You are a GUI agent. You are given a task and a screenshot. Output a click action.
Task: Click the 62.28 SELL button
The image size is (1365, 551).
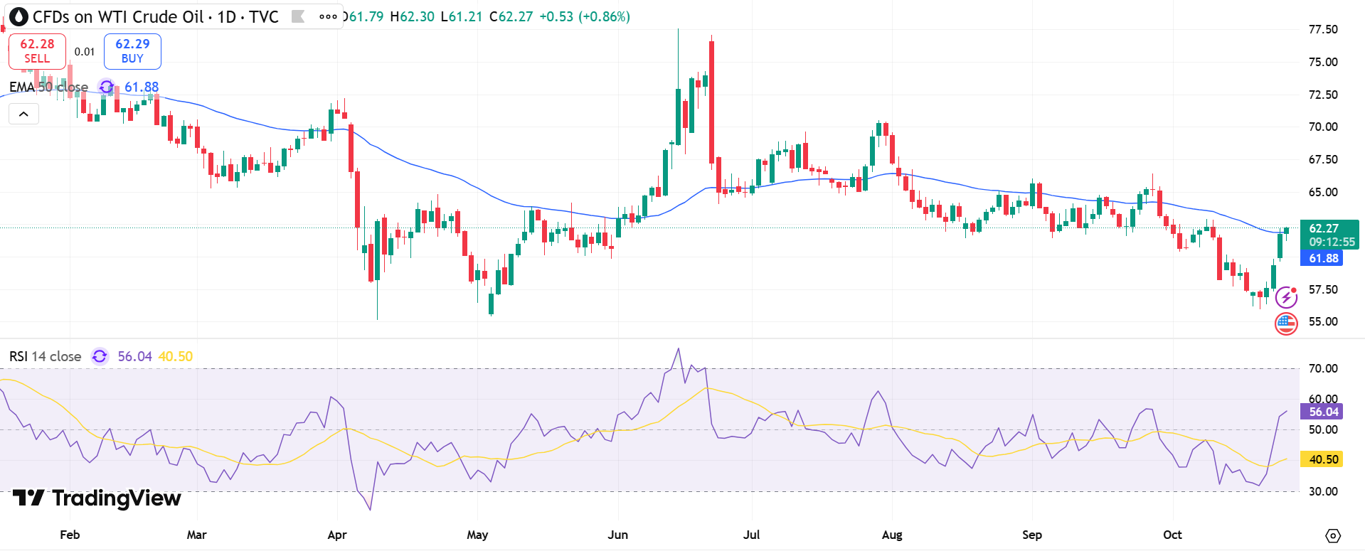coord(37,51)
